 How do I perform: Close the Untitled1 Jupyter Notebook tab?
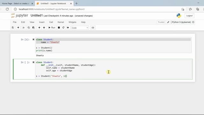[x=71, y=4]
